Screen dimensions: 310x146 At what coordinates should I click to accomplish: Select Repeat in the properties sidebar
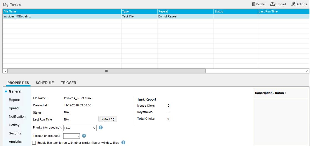point(14,100)
